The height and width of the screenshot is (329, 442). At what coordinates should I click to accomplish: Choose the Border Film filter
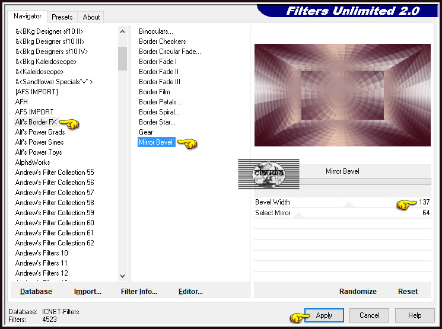click(x=154, y=92)
